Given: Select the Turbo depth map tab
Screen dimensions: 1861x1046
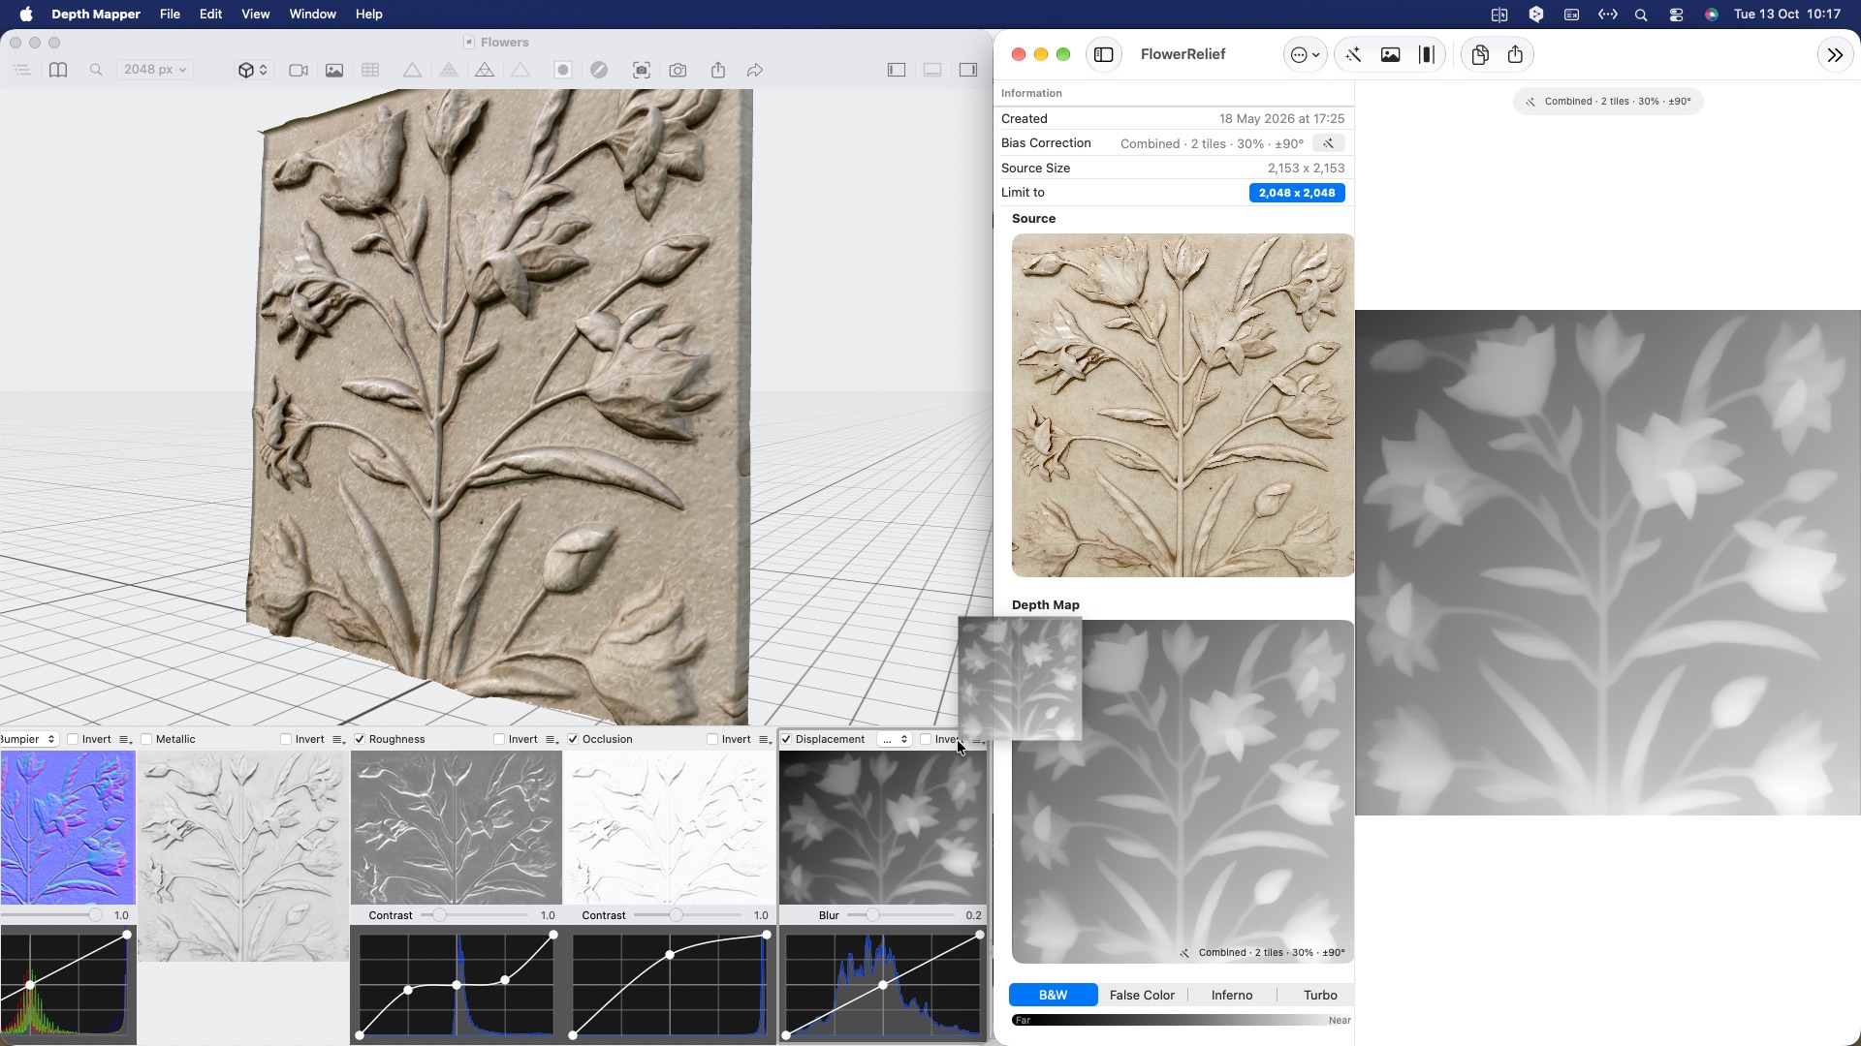Looking at the screenshot, I should 1320,995.
